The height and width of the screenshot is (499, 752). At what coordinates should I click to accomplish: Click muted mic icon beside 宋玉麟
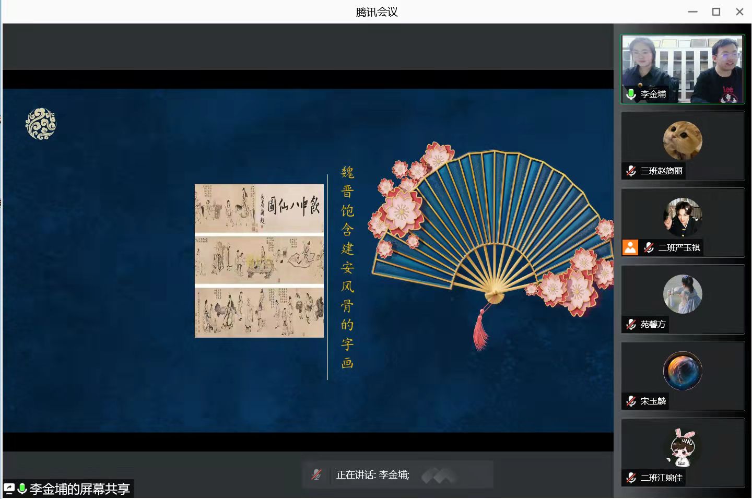[x=631, y=401]
